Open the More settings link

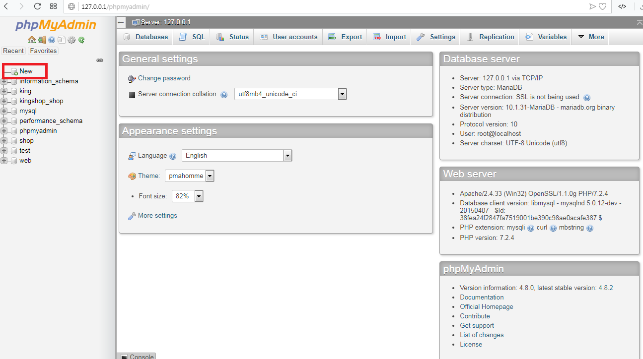tap(157, 216)
